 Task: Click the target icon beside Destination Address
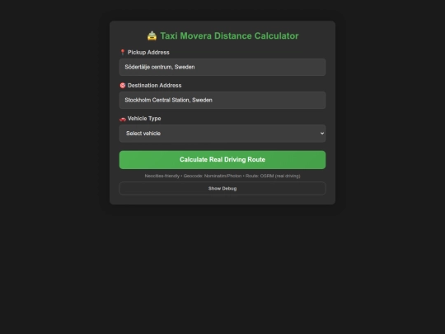[123, 86]
